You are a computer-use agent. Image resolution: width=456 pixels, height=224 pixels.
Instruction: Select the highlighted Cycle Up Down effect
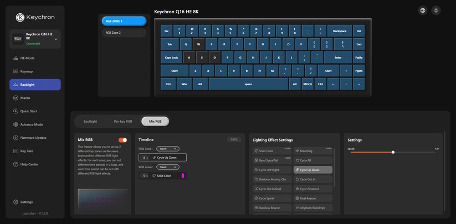(313, 170)
